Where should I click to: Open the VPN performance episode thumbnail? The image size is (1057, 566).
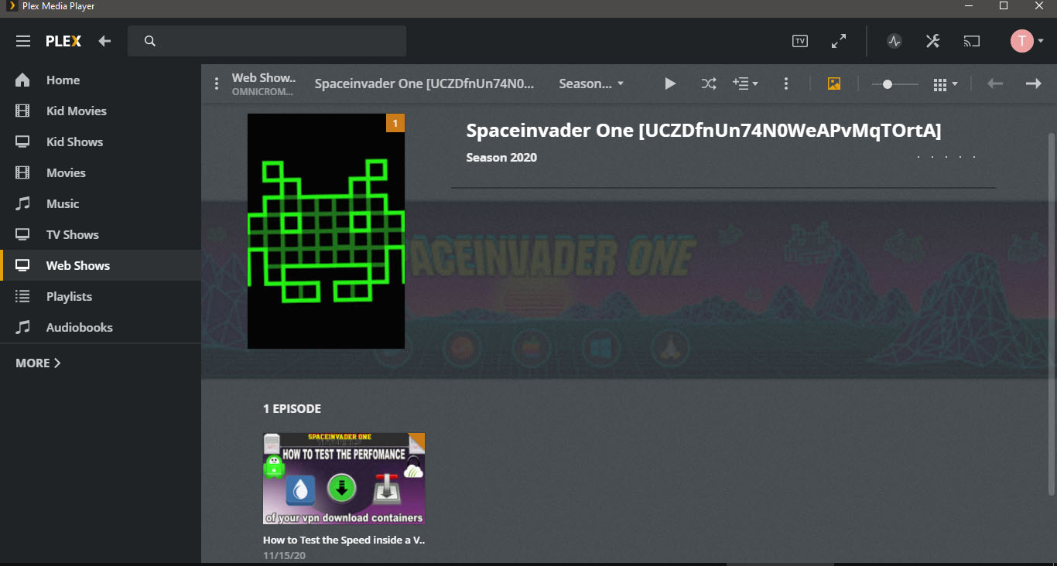(344, 479)
